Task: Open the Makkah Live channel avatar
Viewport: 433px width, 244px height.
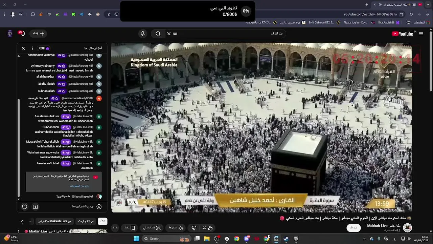Action: point(407,228)
